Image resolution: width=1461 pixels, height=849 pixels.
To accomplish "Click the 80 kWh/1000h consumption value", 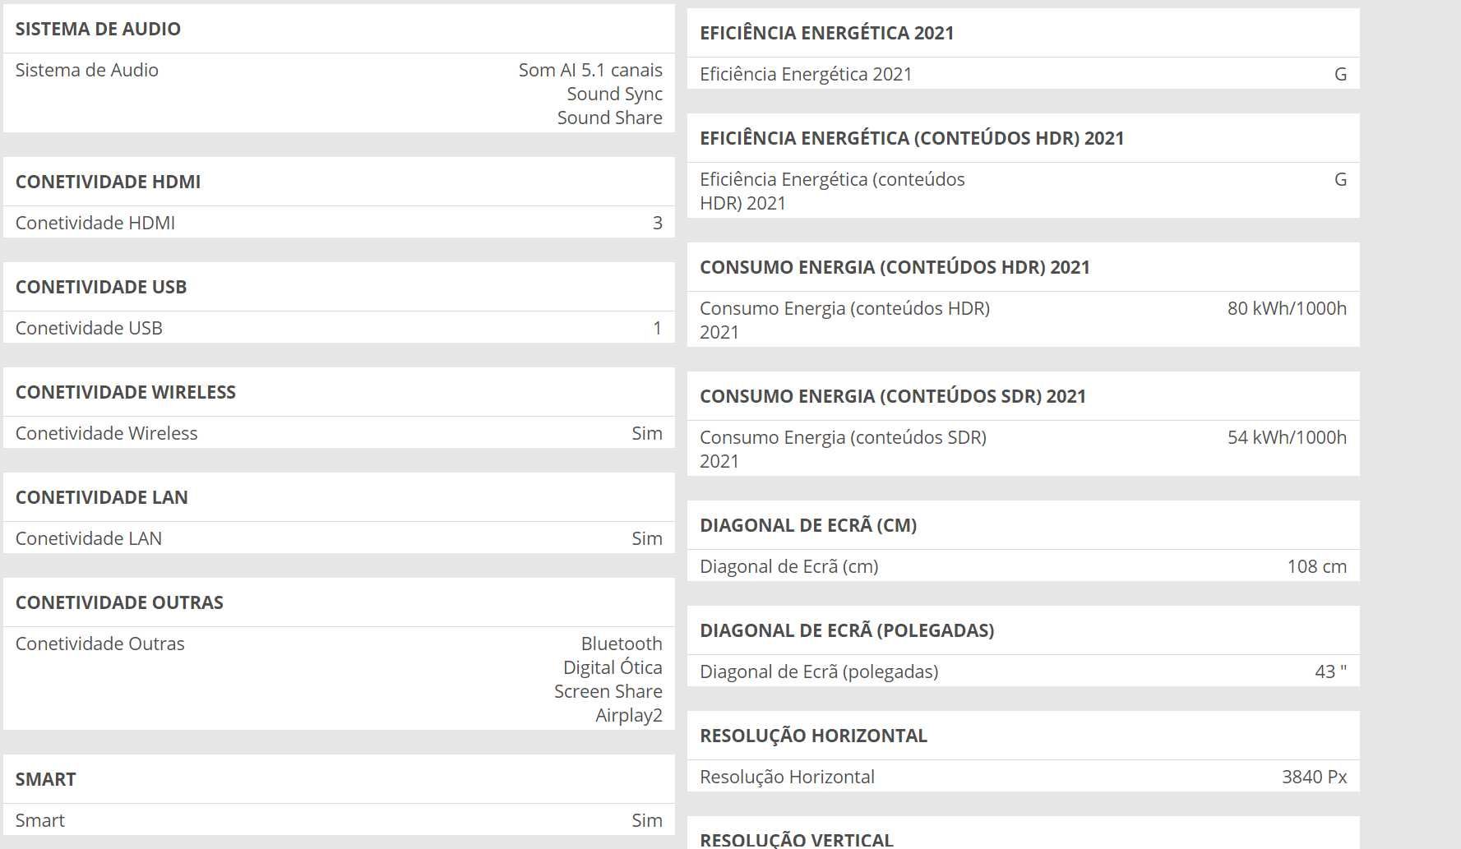I will coord(1286,308).
